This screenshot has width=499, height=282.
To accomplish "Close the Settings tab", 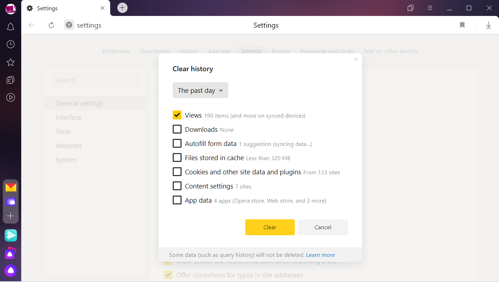I will pos(103,8).
